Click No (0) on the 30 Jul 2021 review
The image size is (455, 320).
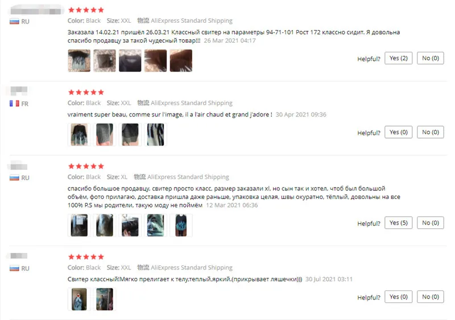click(430, 297)
